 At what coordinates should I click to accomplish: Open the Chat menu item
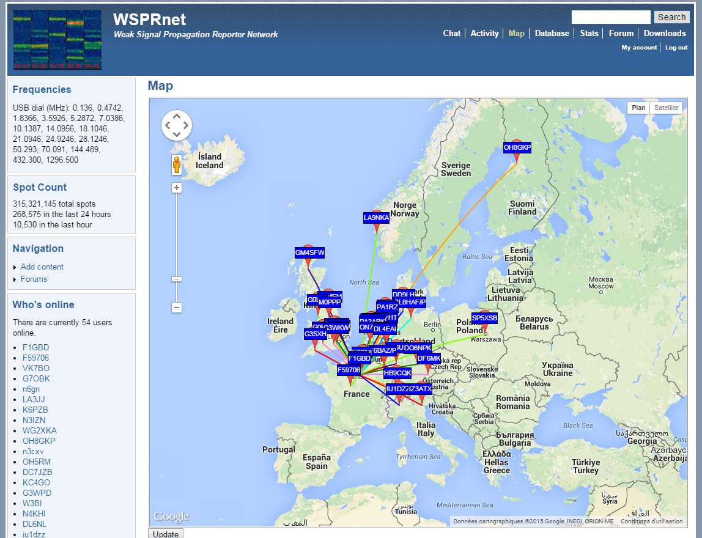tap(452, 33)
